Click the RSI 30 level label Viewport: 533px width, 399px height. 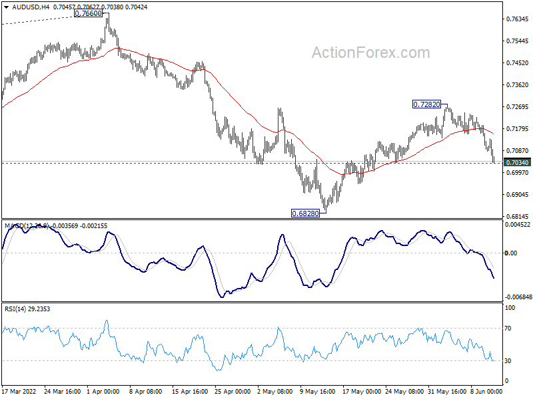click(x=508, y=361)
